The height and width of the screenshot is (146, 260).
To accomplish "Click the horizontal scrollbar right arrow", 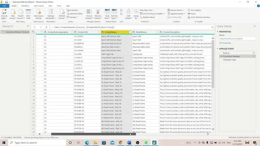I will tap(208, 134).
